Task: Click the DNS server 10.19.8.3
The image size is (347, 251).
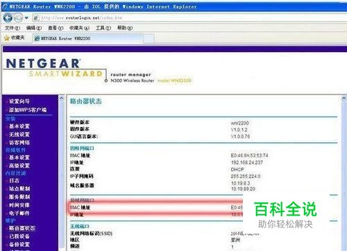Action: pyautogui.click(x=241, y=183)
